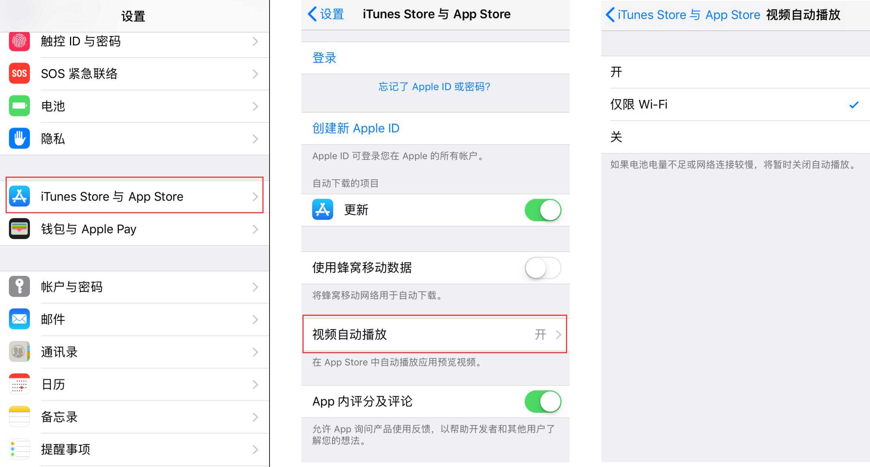870x467 pixels.
Task: Click 忘记了 Apple ID 或密码 link
Action: pos(435,86)
